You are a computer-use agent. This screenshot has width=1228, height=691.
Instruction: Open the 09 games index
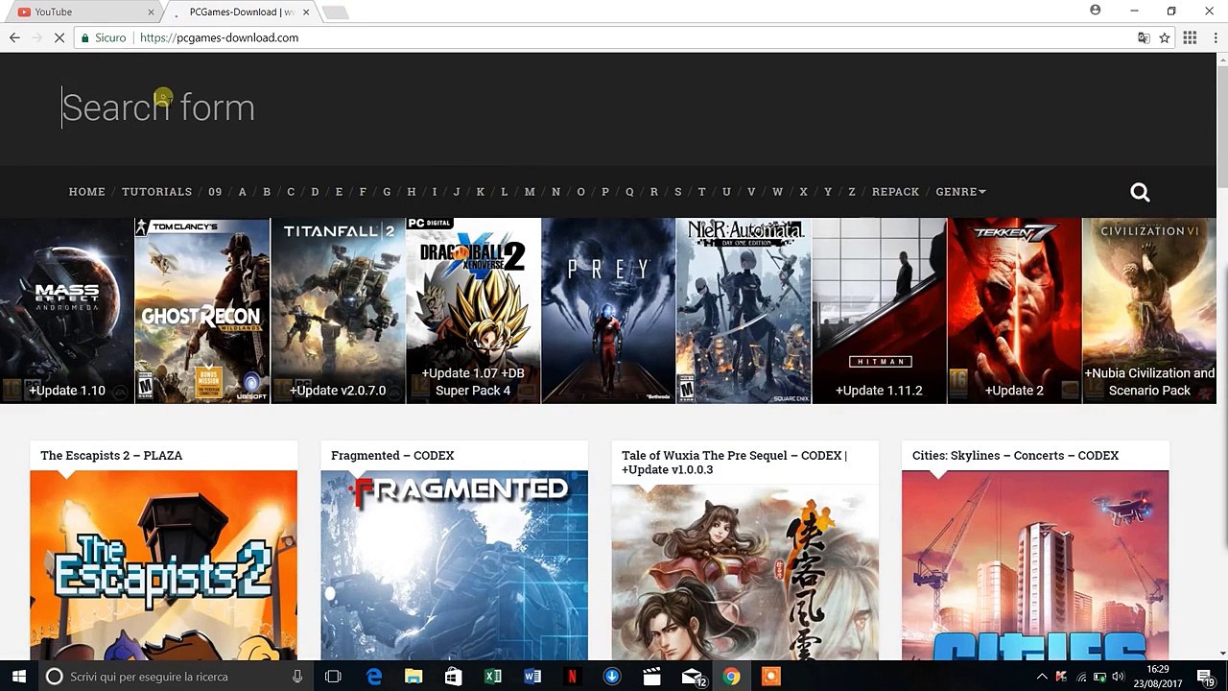click(x=215, y=192)
